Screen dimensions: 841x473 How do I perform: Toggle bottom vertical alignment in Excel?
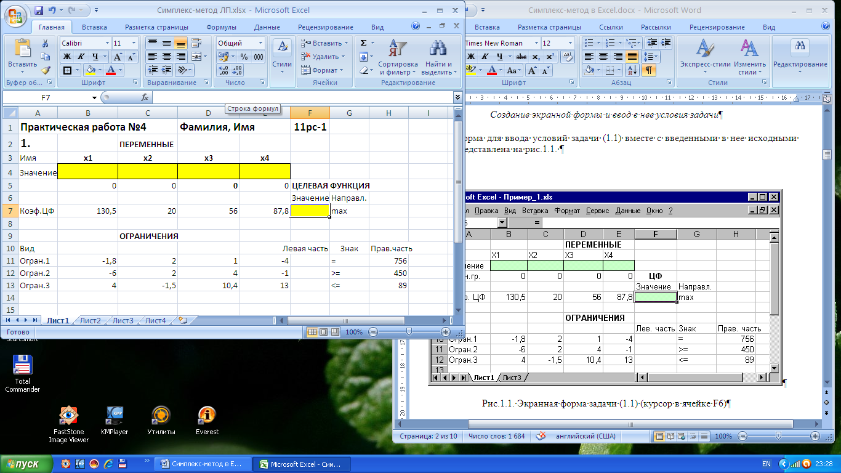pyautogui.click(x=180, y=43)
